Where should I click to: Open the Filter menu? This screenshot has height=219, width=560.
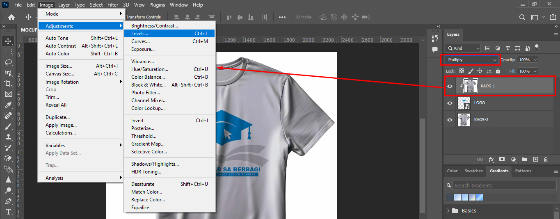pyautogui.click(x=113, y=5)
